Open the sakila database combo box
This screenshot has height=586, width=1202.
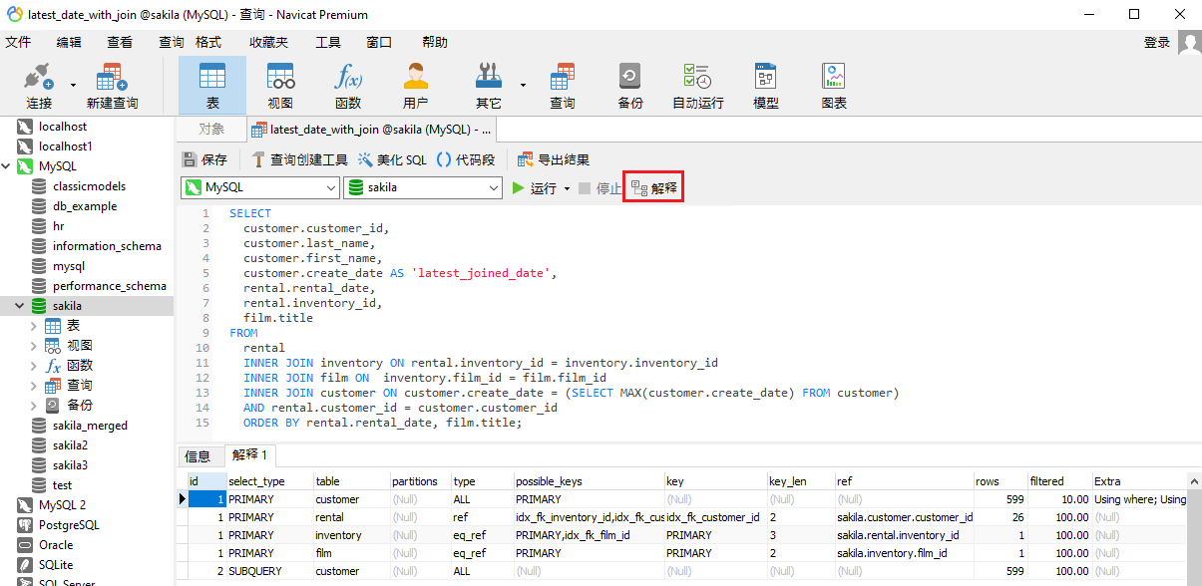[x=423, y=187]
